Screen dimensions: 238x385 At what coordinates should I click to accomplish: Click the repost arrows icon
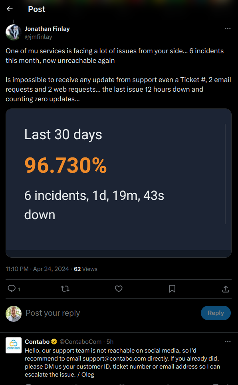click(x=65, y=289)
